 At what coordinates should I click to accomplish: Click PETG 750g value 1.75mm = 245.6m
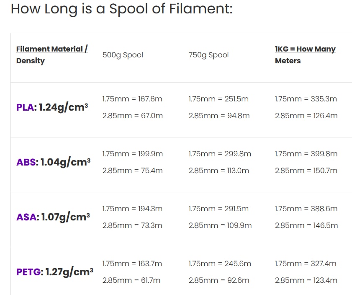(x=220, y=264)
